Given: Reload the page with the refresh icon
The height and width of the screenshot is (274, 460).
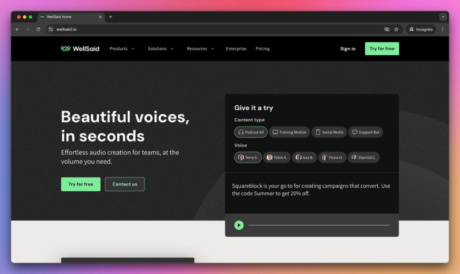Looking at the screenshot, I should 38,29.
